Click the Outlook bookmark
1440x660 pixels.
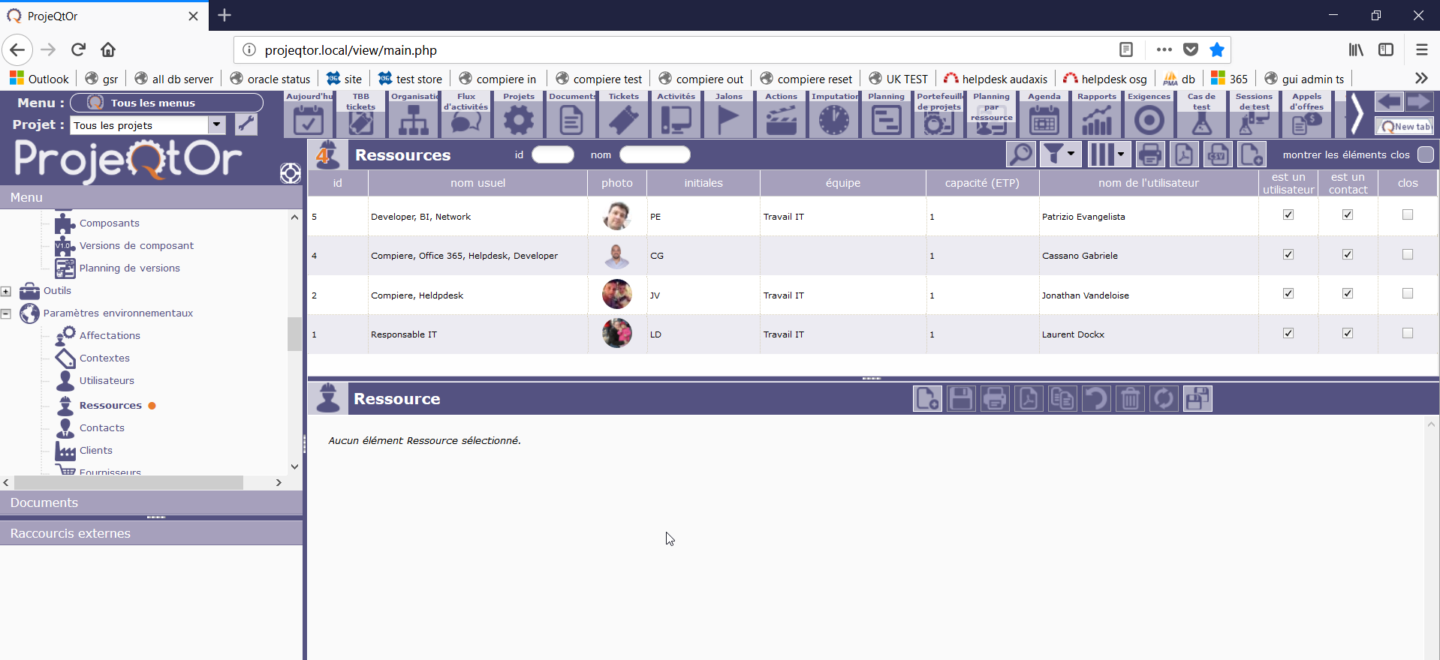pos(39,79)
